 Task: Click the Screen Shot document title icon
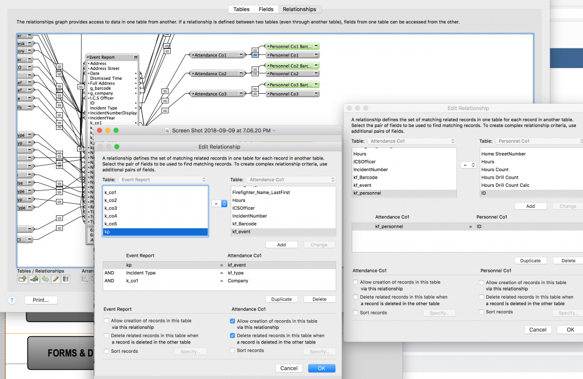tap(167, 130)
